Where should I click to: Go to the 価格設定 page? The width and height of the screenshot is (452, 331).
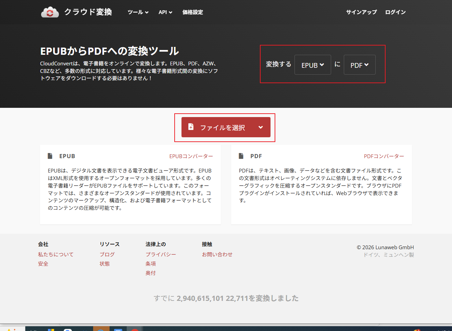[192, 12]
